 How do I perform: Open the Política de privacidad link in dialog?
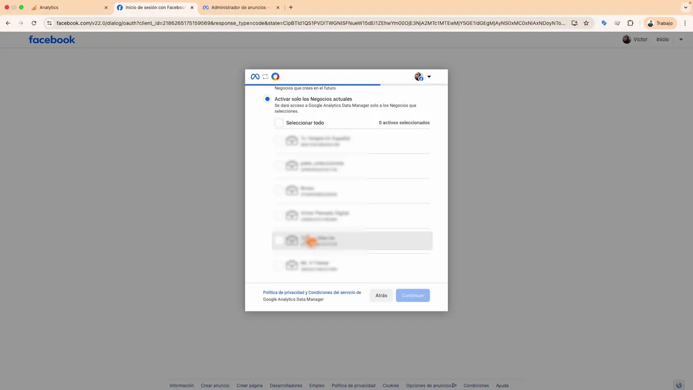pyautogui.click(x=284, y=292)
